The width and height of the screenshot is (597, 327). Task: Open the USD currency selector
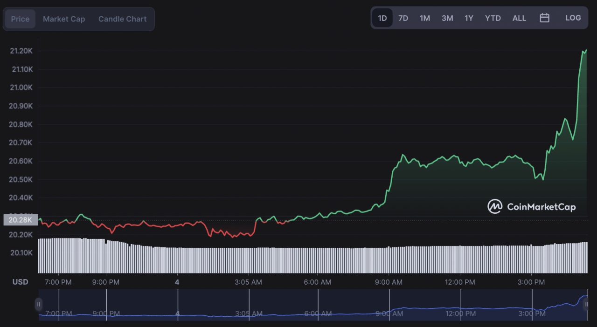point(20,282)
